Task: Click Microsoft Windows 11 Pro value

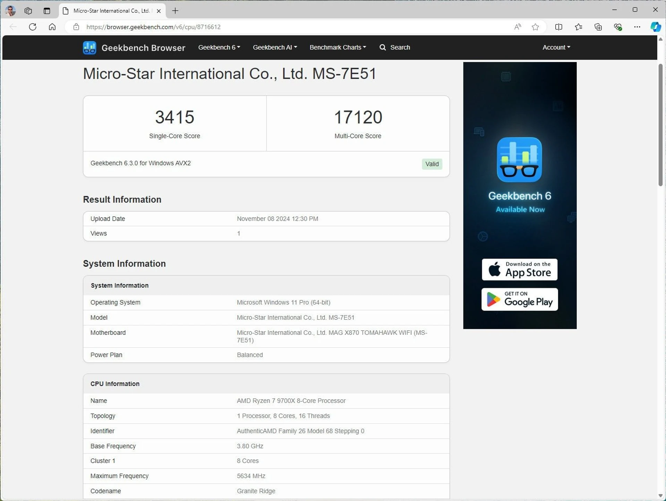Action: point(283,302)
